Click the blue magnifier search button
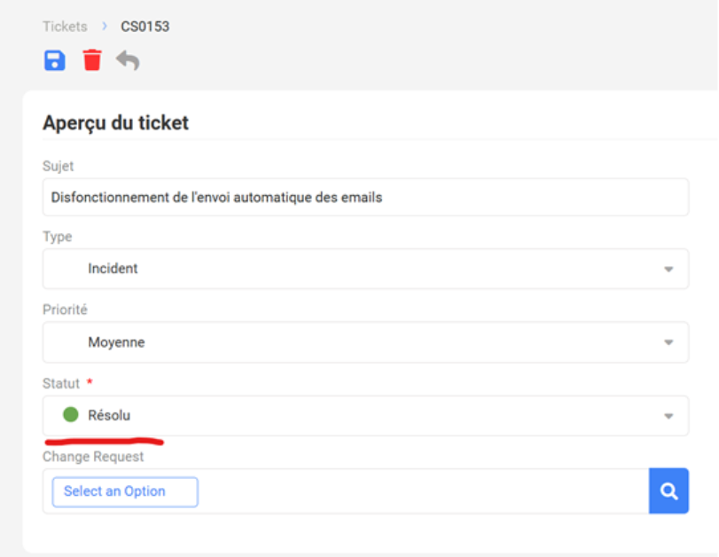This screenshot has height=557, width=719. coord(668,491)
